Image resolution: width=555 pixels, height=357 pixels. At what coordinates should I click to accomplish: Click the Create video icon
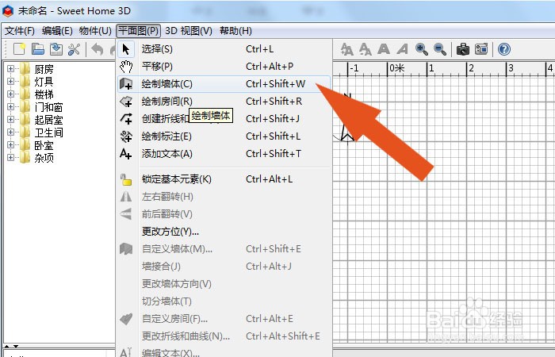point(481,49)
